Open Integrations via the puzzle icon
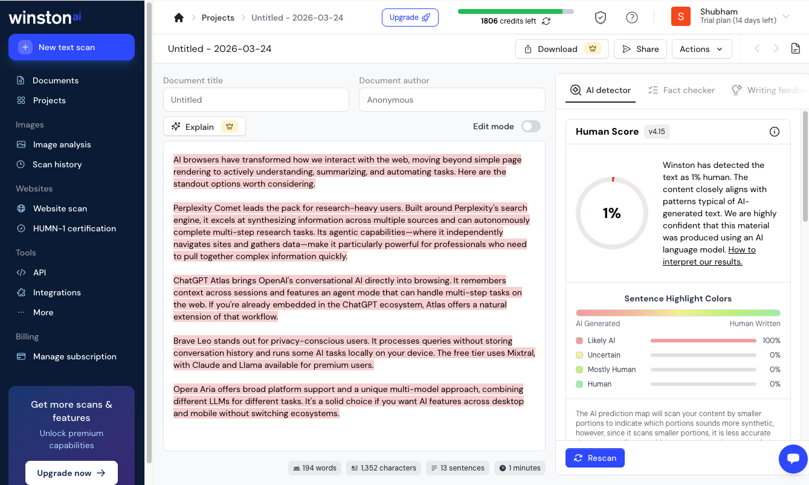The height and width of the screenshot is (485, 809). click(x=21, y=292)
